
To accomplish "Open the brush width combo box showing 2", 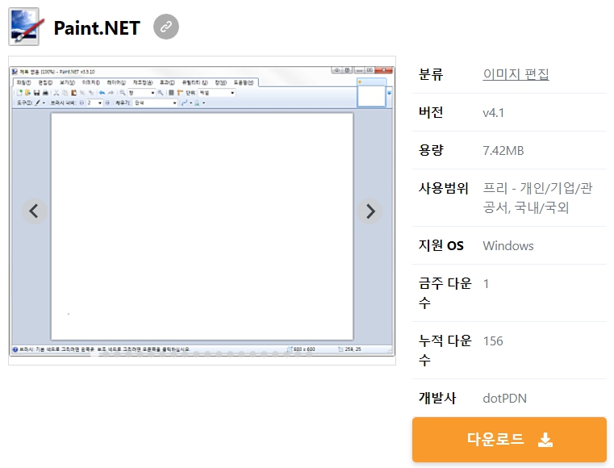I will 94,102.
